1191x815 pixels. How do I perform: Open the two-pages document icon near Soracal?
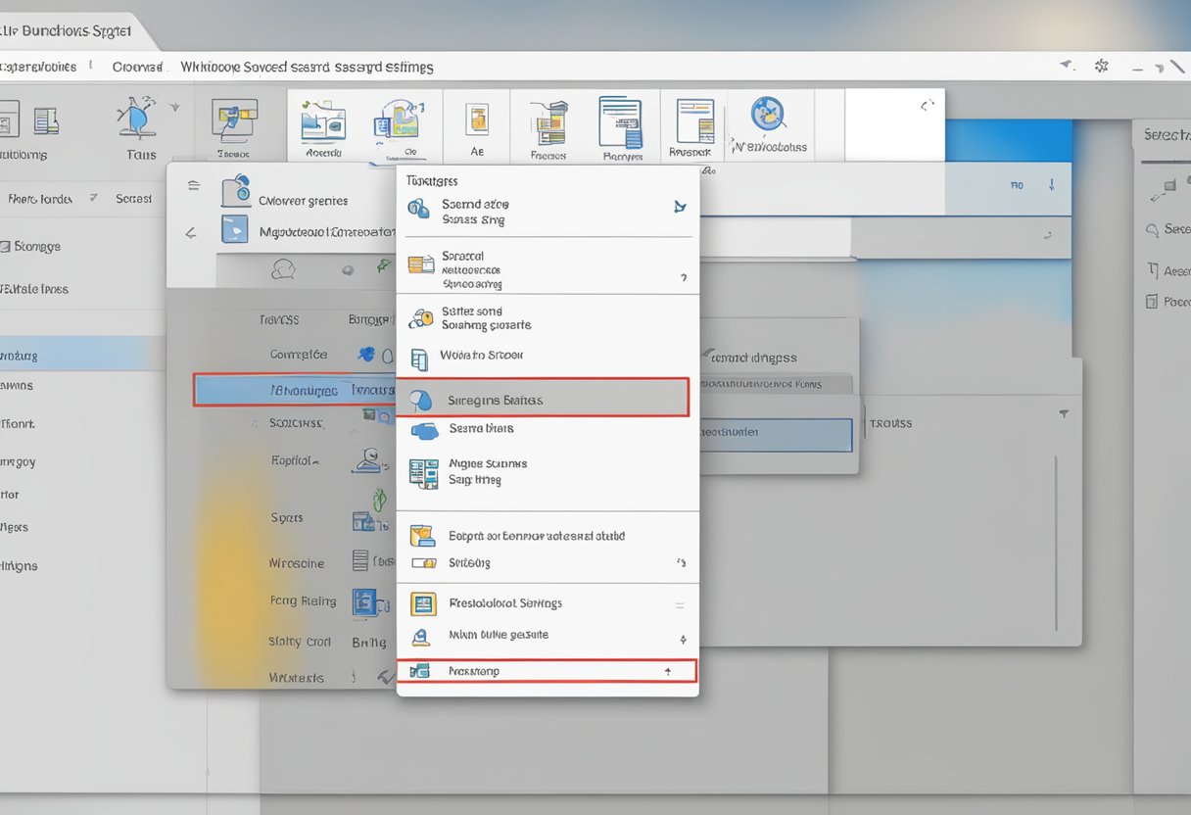pyautogui.click(x=422, y=265)
